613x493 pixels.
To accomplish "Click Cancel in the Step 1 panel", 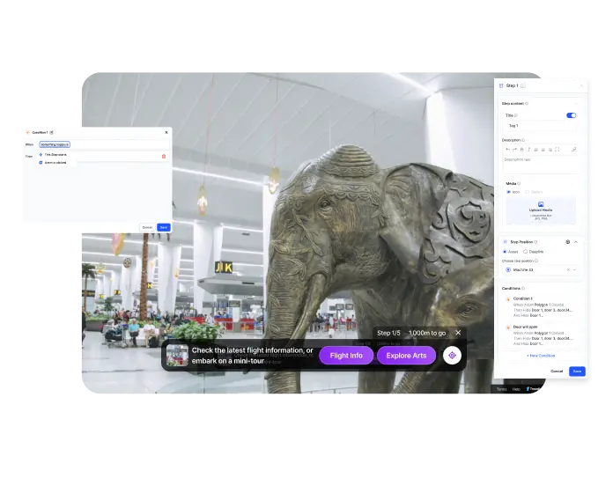I will (x=557, y=372).
